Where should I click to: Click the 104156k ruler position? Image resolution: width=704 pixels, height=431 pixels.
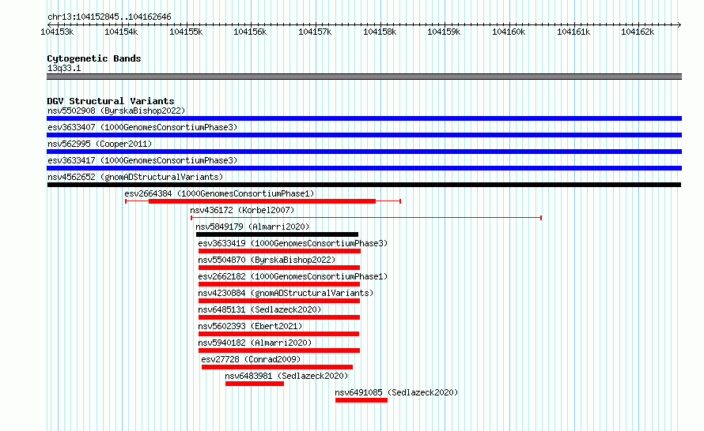pyautogui.click(x=250, y=32)
